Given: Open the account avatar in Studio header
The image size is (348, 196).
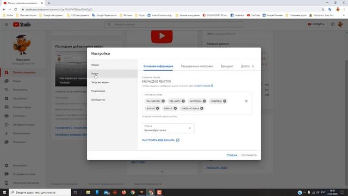Looking at the screenshot, I should (340, 24).
